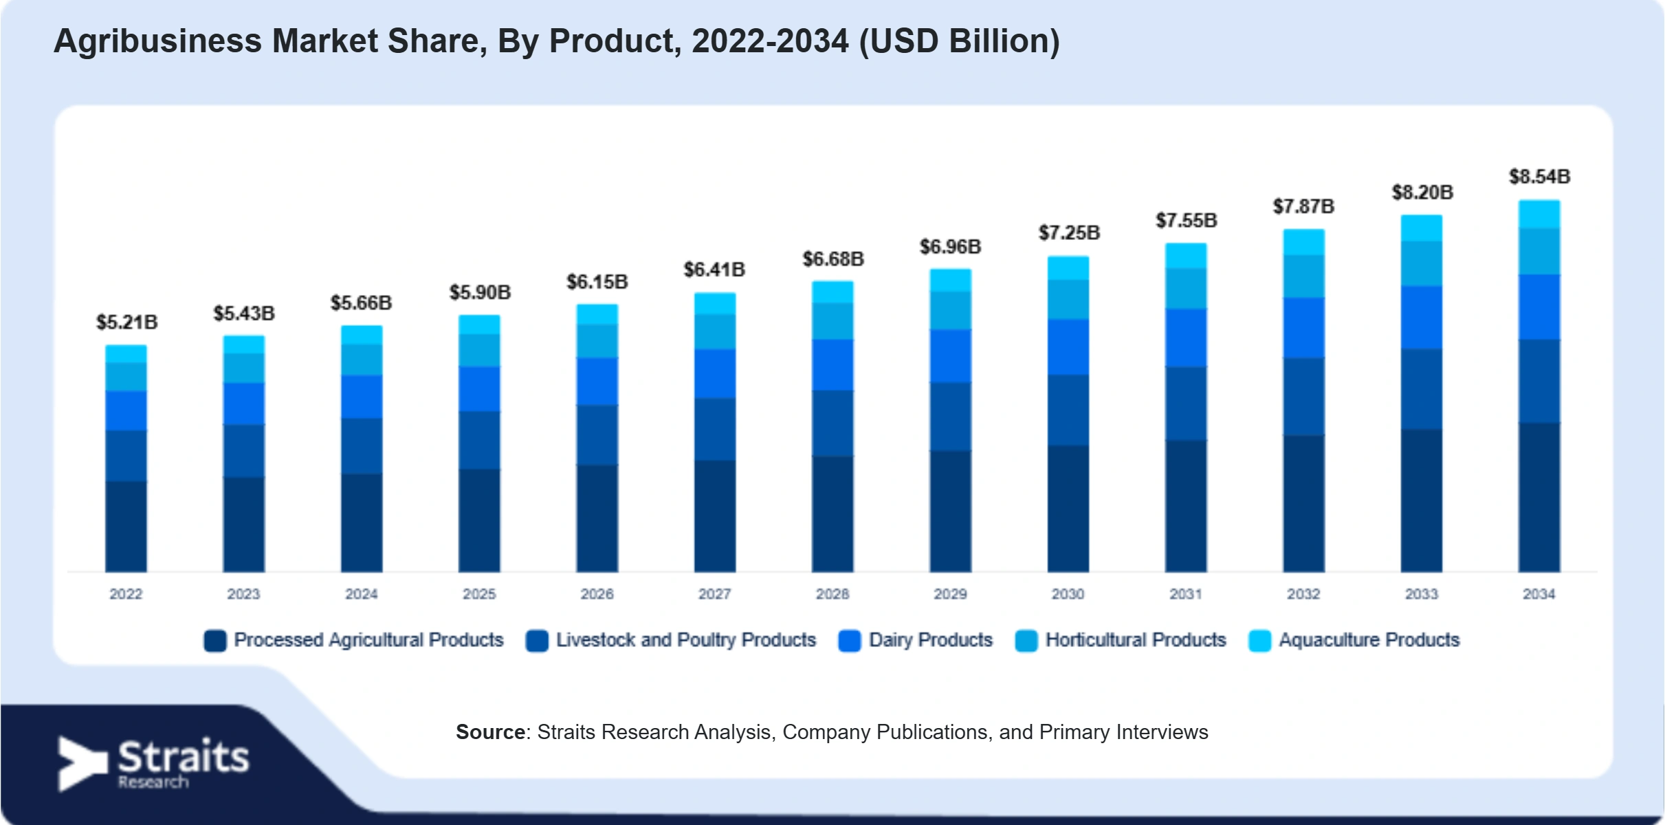Select the 2022 stacked bar
Screen dimensions: 1665x825
point(126,459)
